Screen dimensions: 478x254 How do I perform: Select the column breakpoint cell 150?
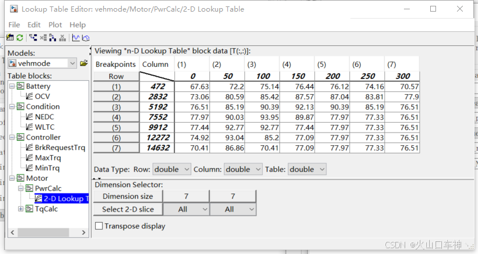[x=297, y=76]
